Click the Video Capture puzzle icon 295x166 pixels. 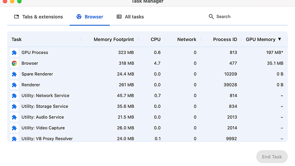tap(14, 128)
